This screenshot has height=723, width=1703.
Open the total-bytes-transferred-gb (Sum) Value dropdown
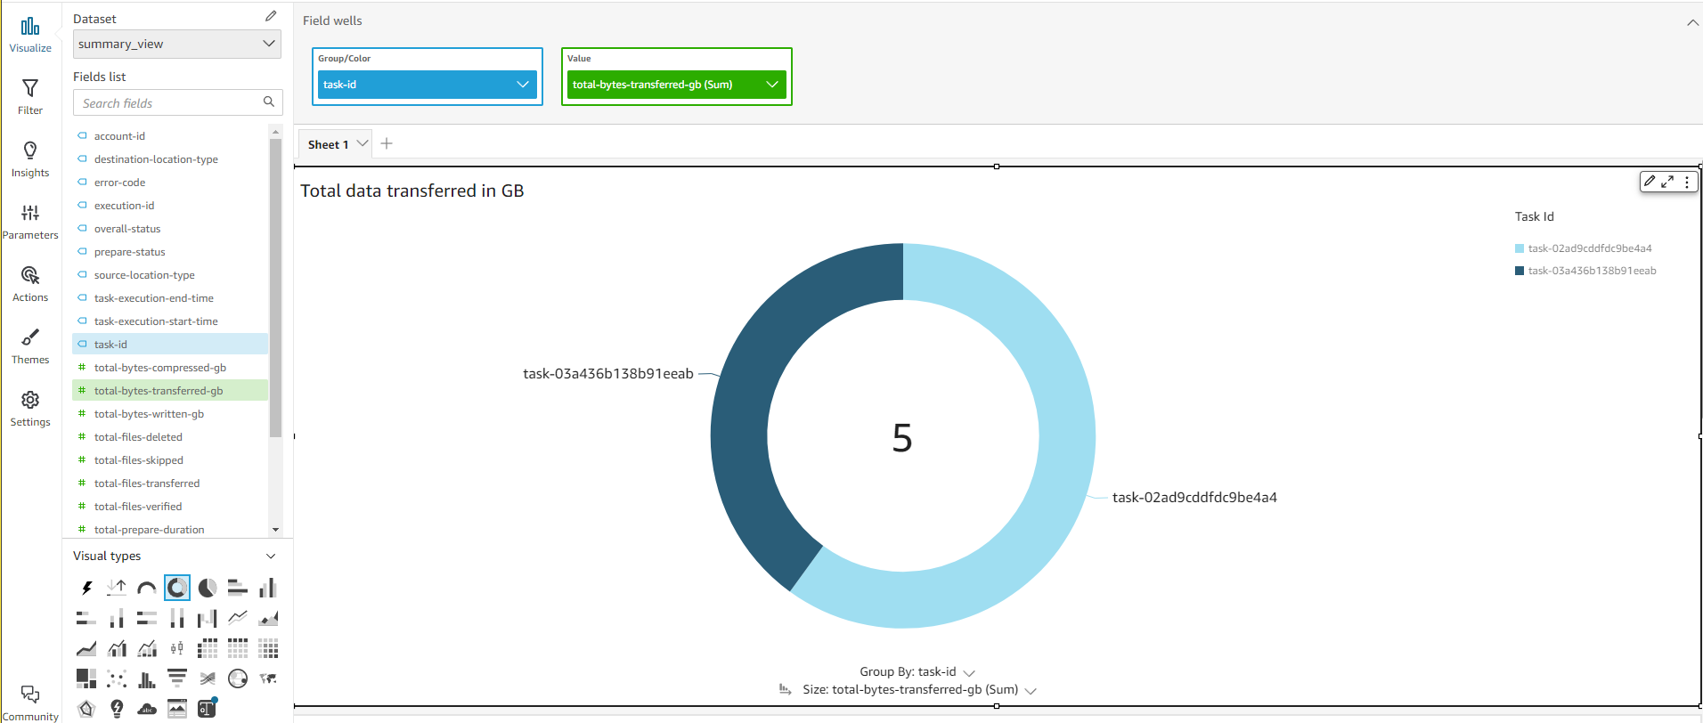pos(772,85)
